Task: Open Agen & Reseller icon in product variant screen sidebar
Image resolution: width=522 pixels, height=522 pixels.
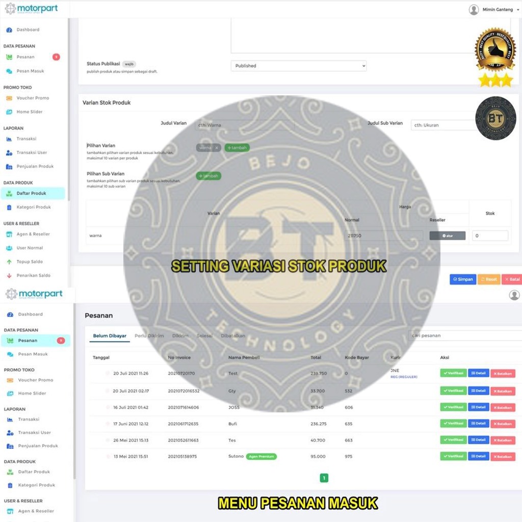Action: point(9,234)
